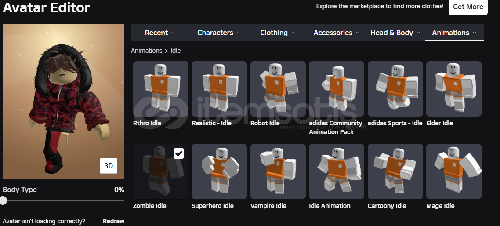Pick the adidas Sports - Idle animation
The image size is (500, 226).
point(395,89)
